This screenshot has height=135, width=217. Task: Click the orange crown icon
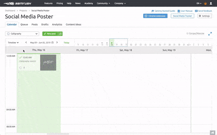point(205,4)
